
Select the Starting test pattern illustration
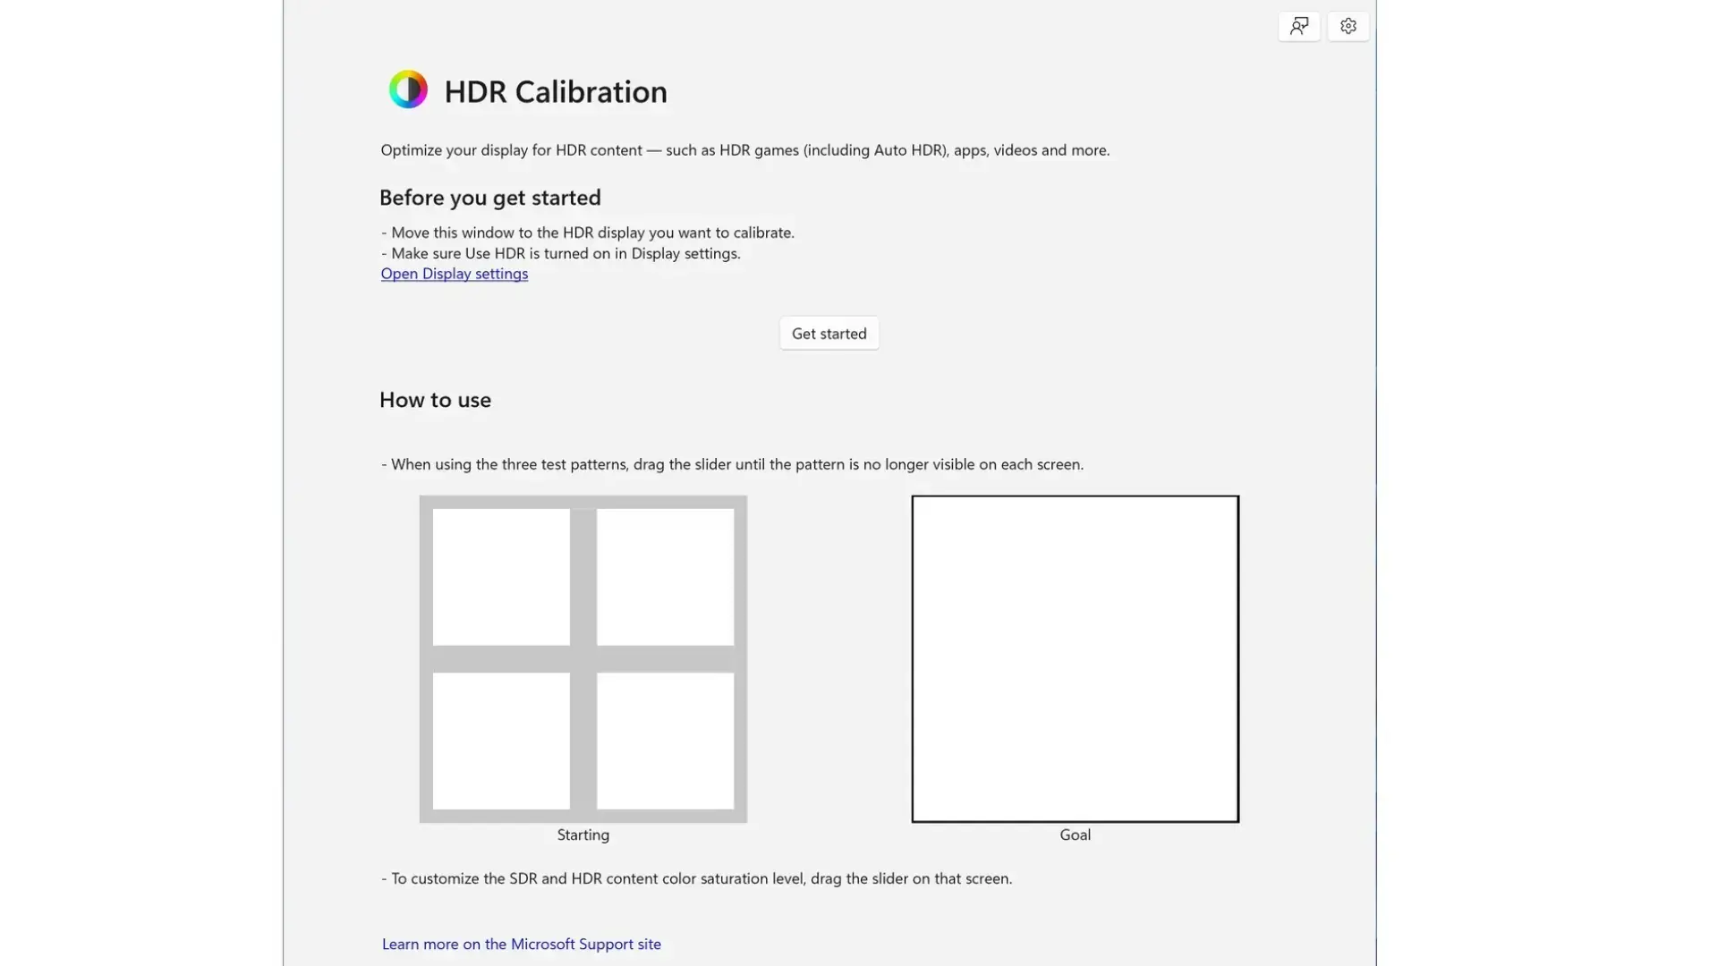(583, 659)
